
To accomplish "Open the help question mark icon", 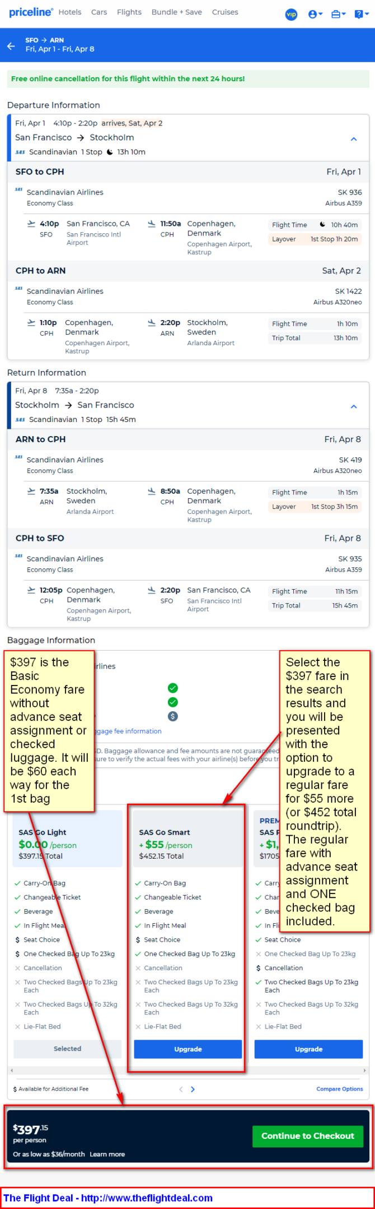I will coord(362,15).
